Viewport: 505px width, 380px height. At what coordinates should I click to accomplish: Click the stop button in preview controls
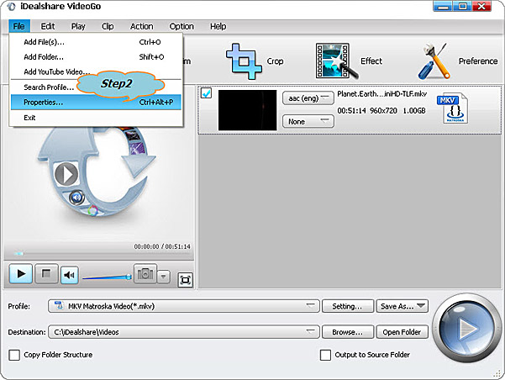click(46, 274)
